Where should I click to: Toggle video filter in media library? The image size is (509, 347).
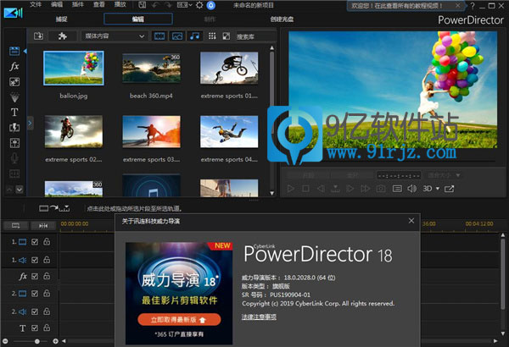[x=159, y=36]
